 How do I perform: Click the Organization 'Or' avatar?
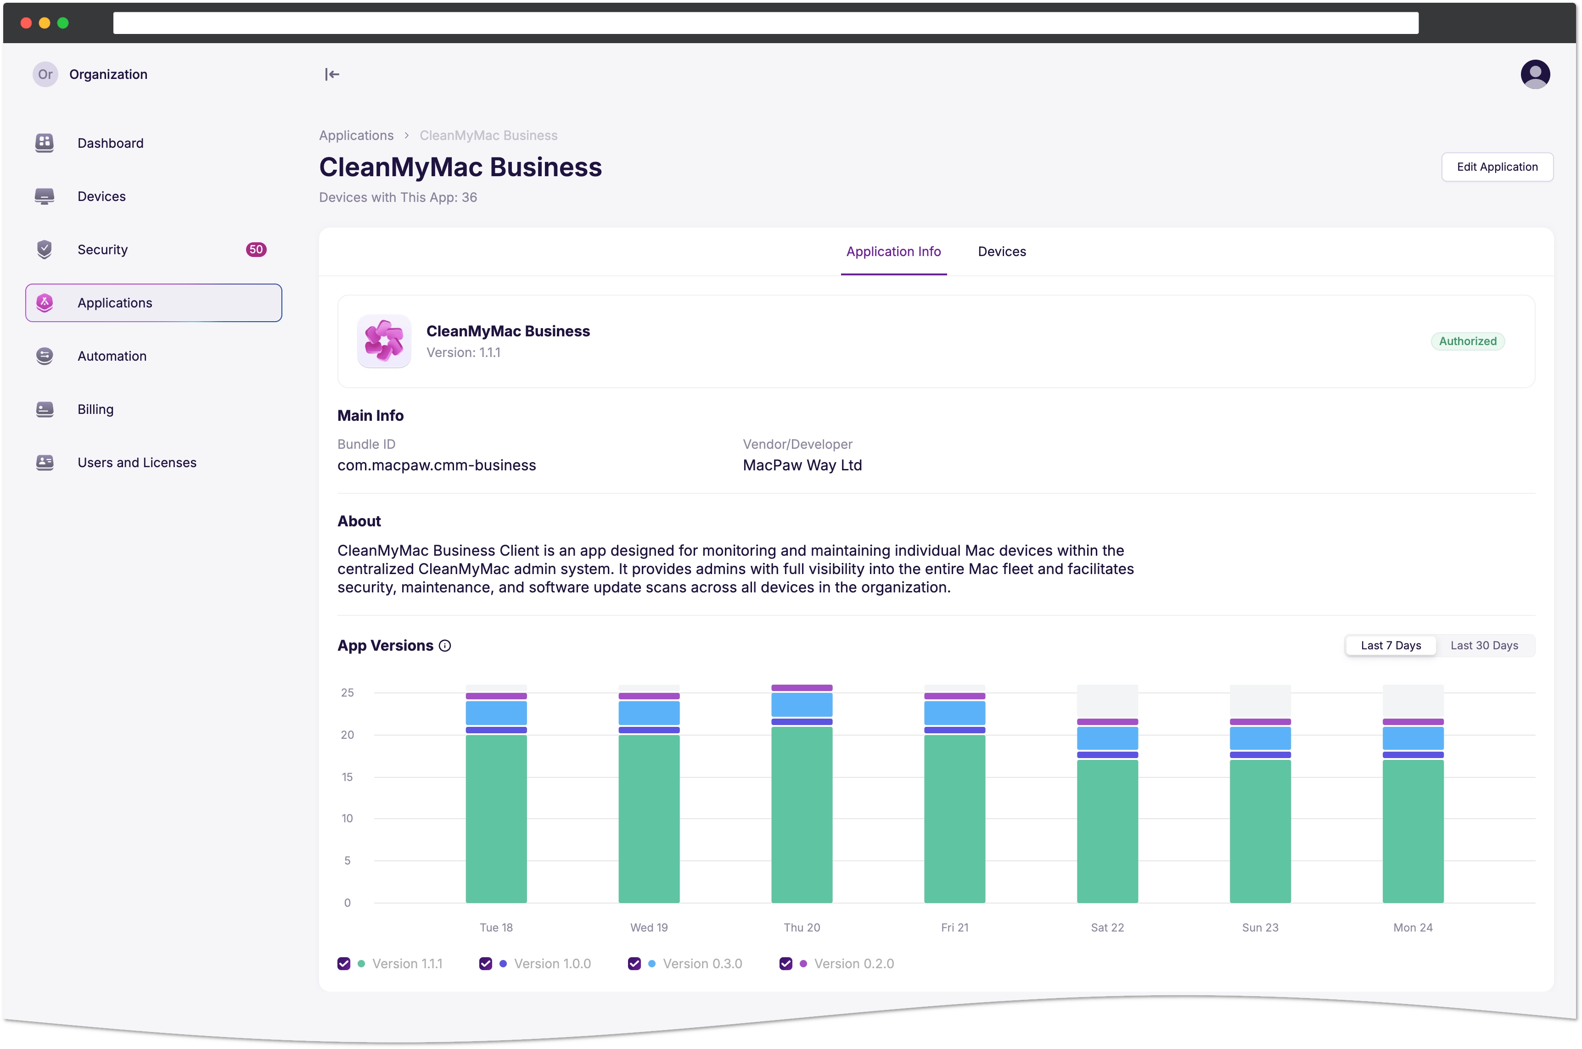45,74
